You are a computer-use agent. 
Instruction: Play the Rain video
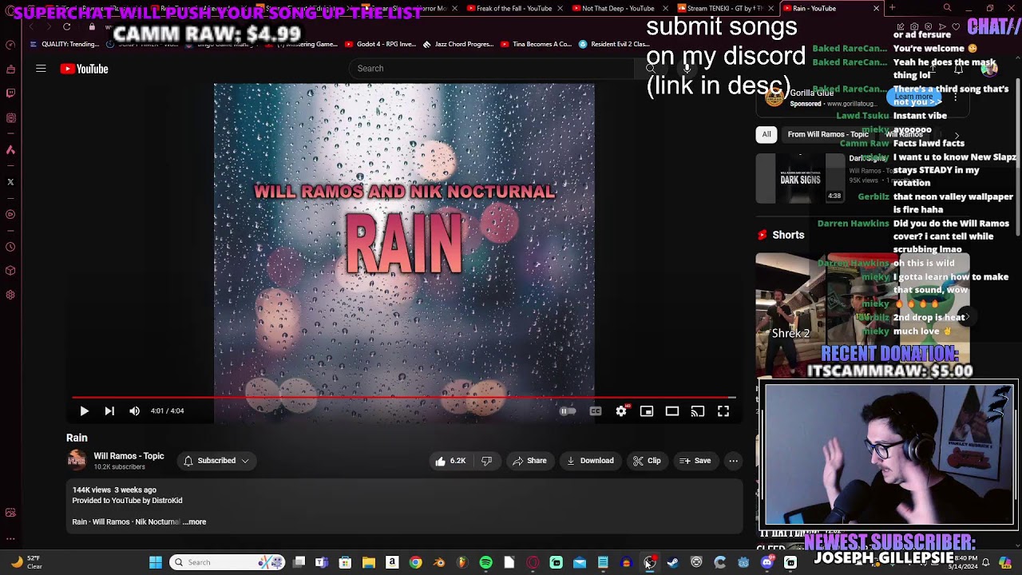(x=84, y=411)
